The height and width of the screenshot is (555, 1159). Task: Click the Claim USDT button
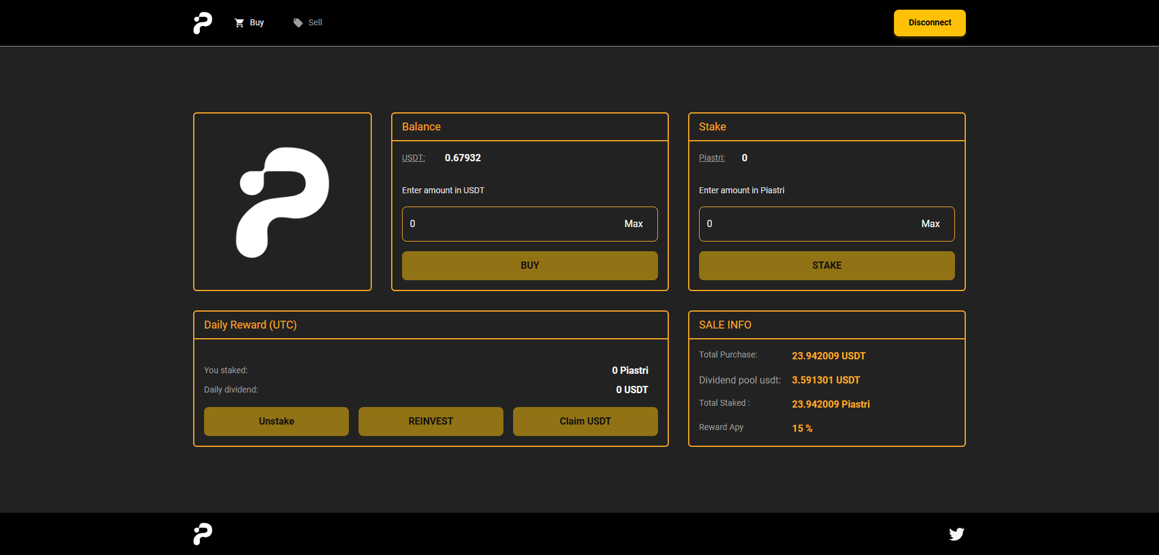(585, 421)
